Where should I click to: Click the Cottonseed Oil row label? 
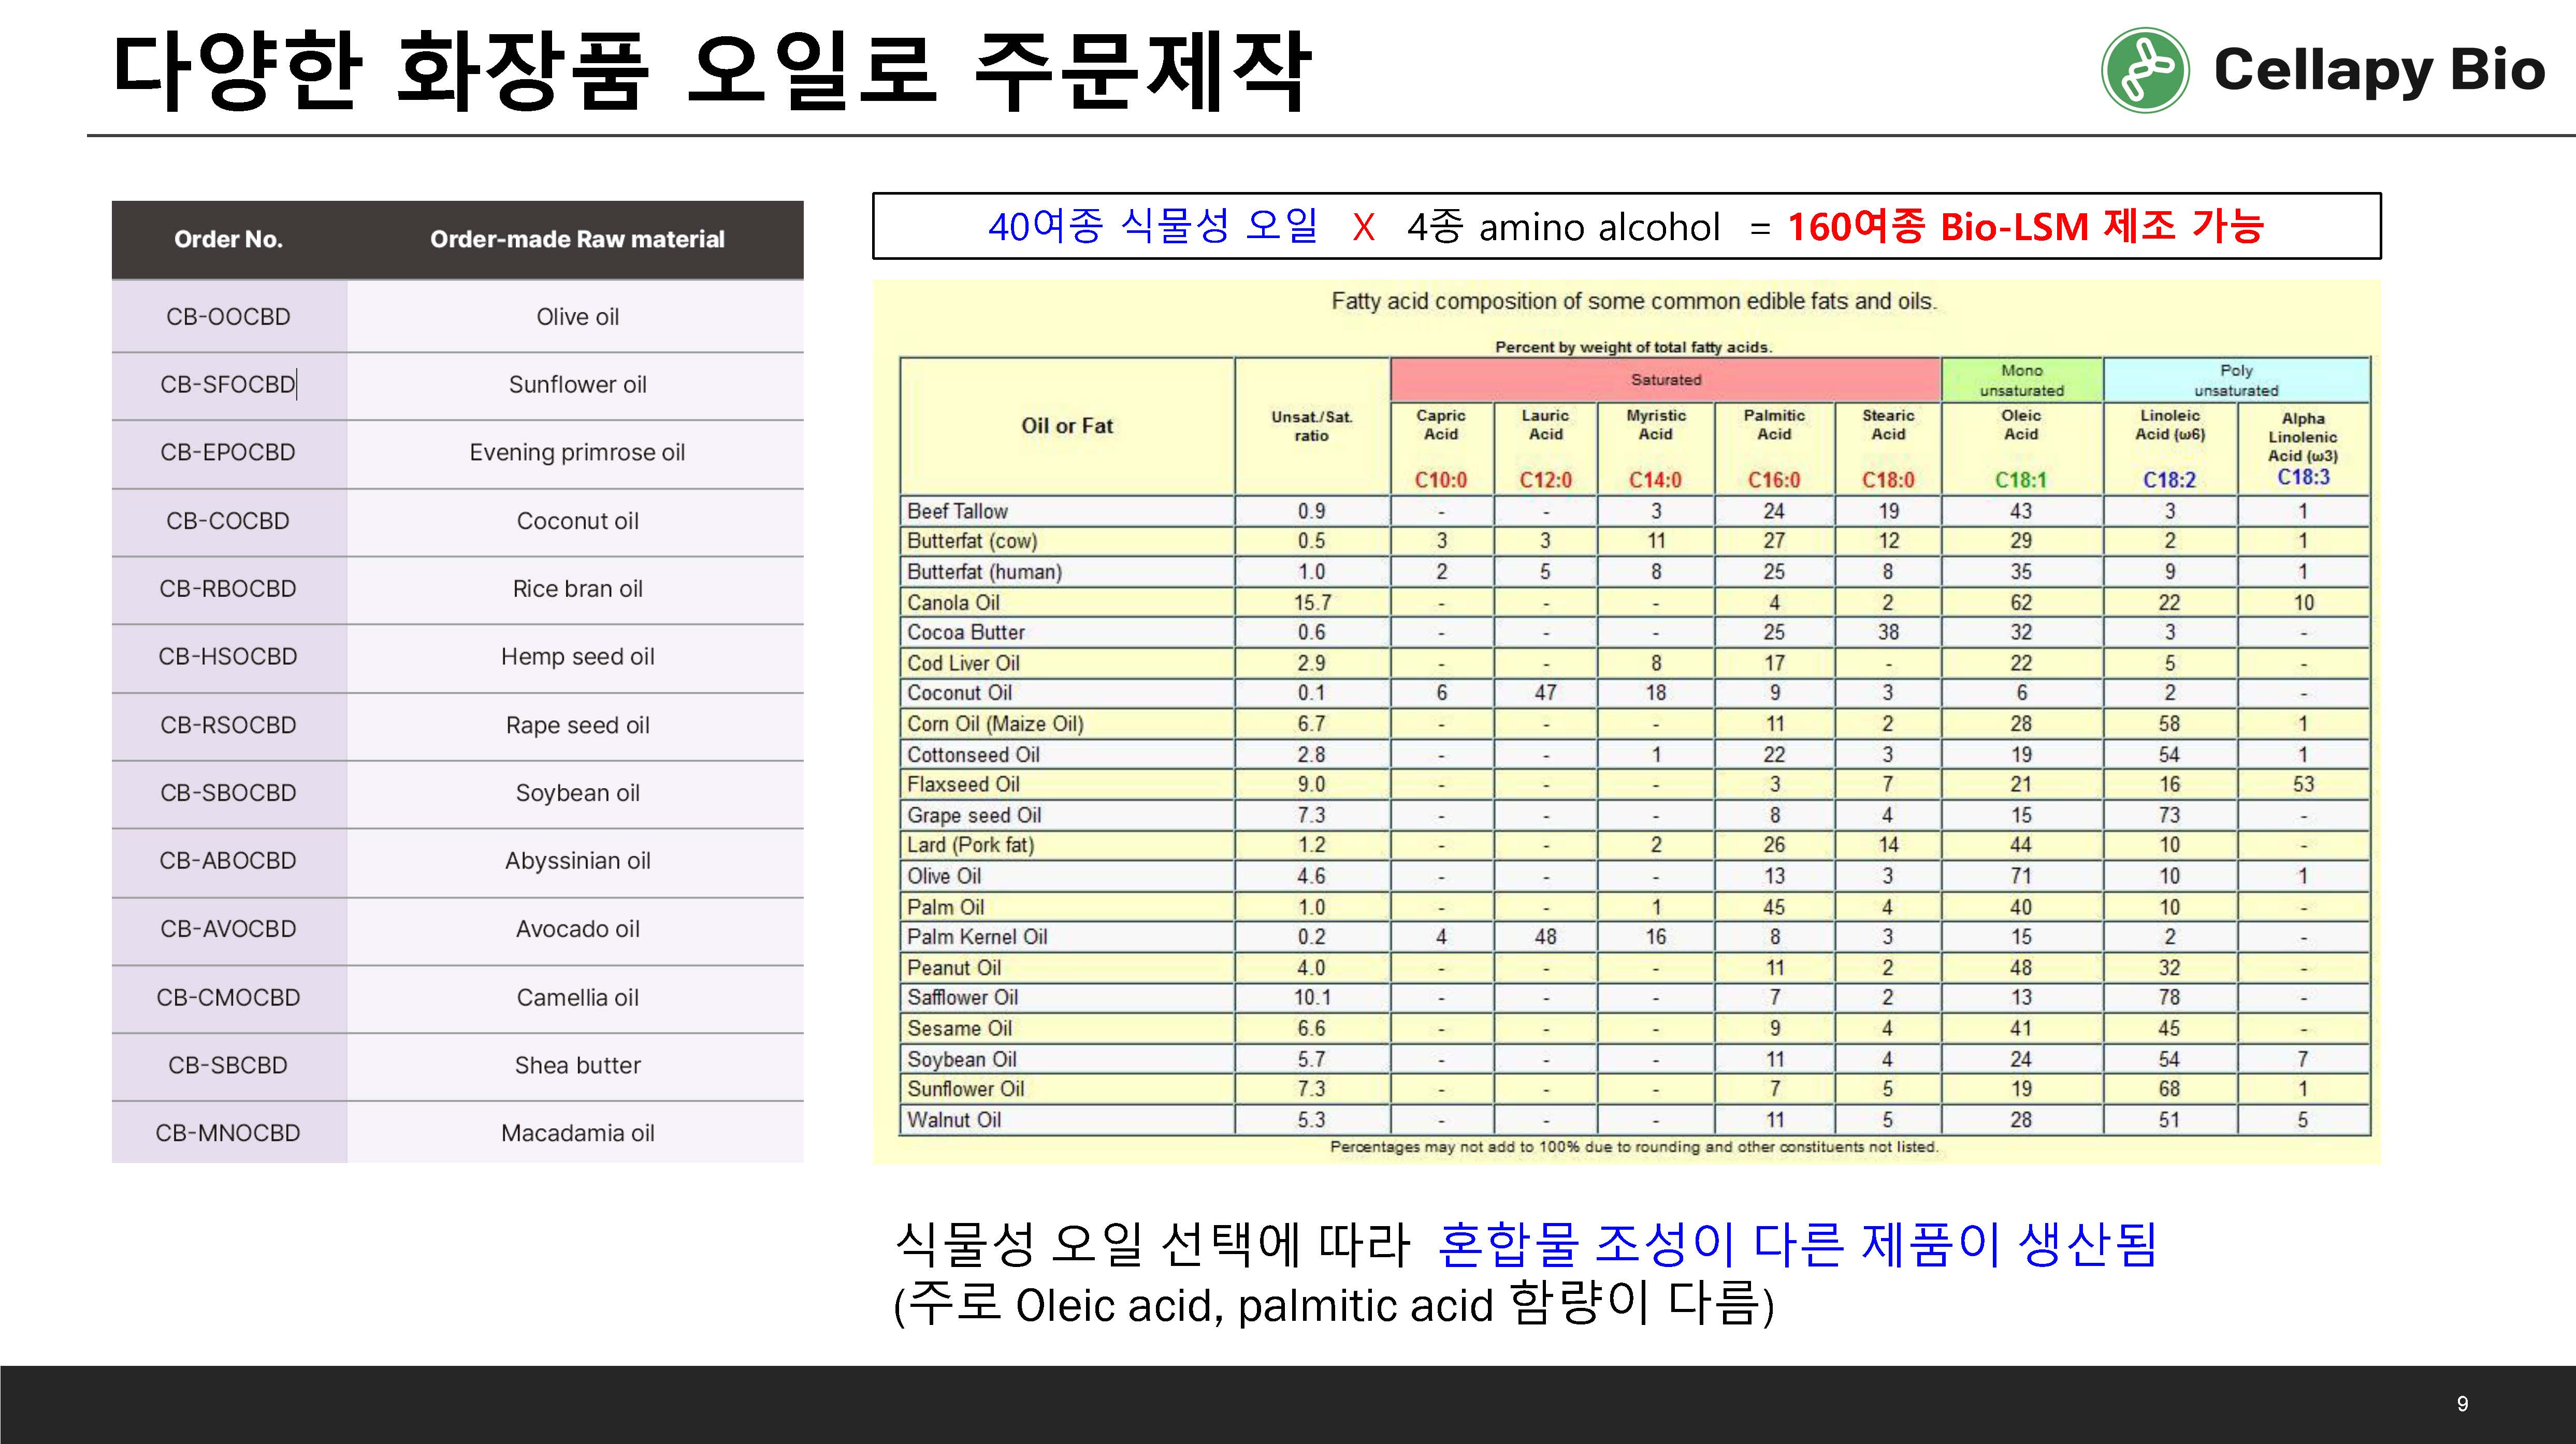[x=973, y=755]
